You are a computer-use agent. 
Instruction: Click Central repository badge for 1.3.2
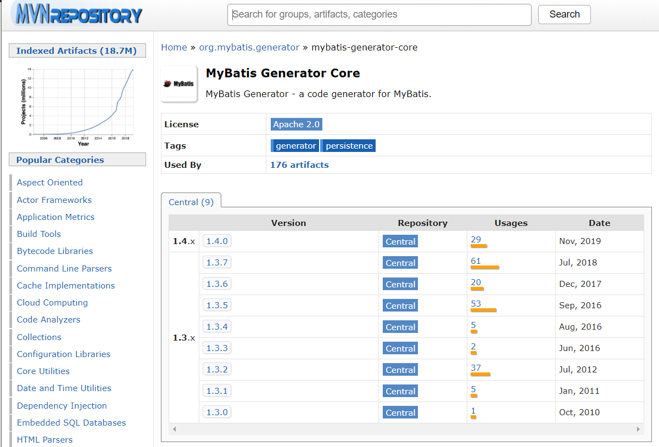[x=400, y=370]
